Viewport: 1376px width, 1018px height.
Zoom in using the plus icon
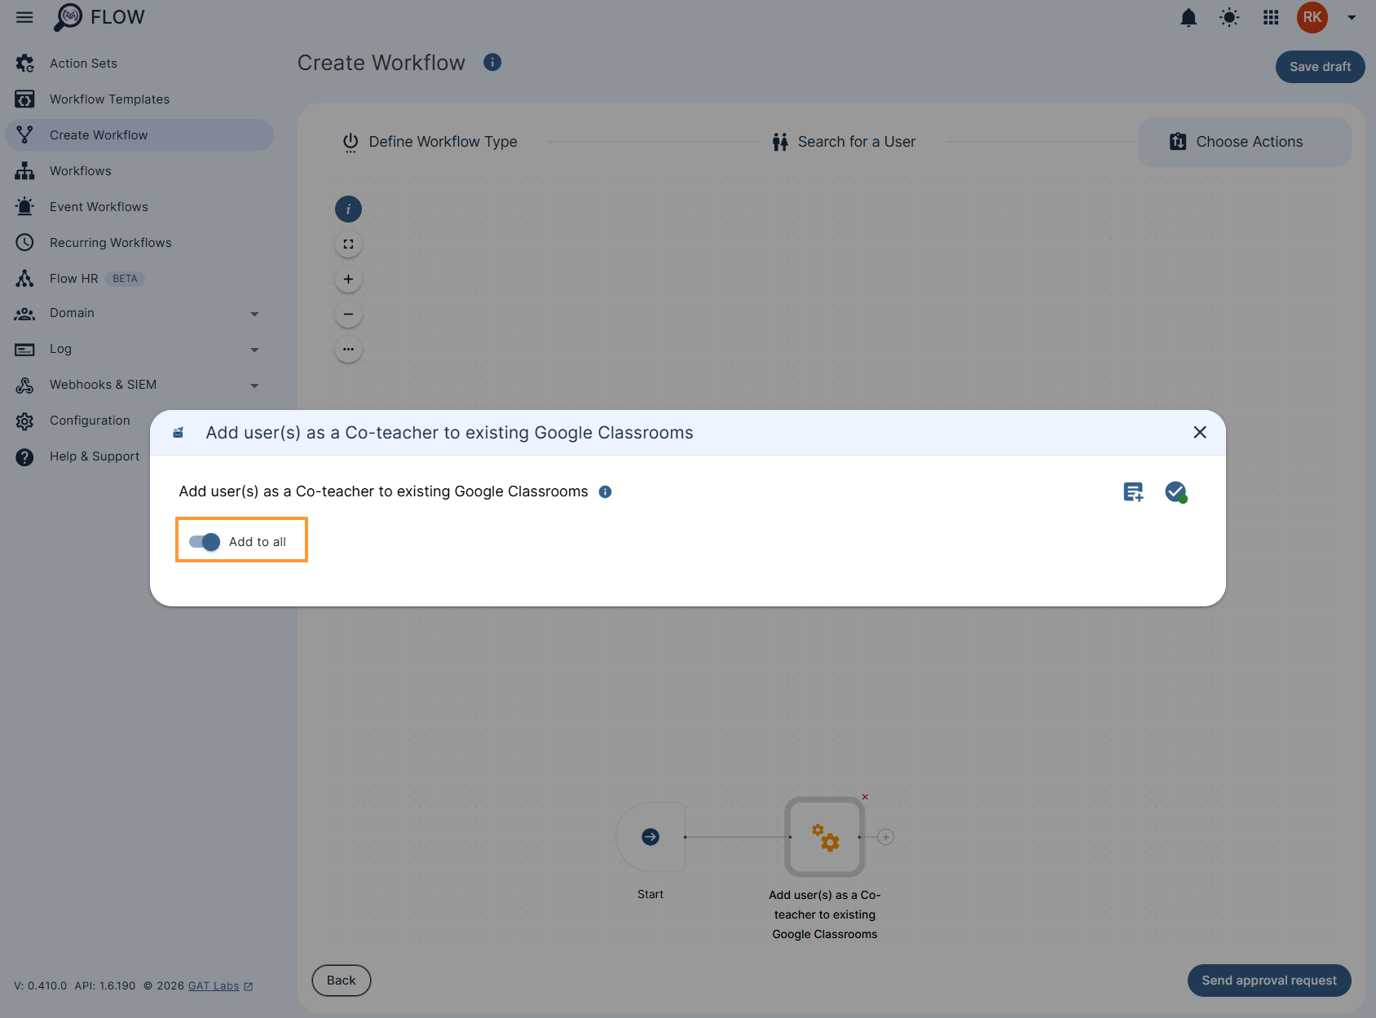click(348, 279)
